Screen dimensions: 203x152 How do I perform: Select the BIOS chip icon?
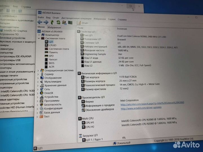(x=46, y=63)
